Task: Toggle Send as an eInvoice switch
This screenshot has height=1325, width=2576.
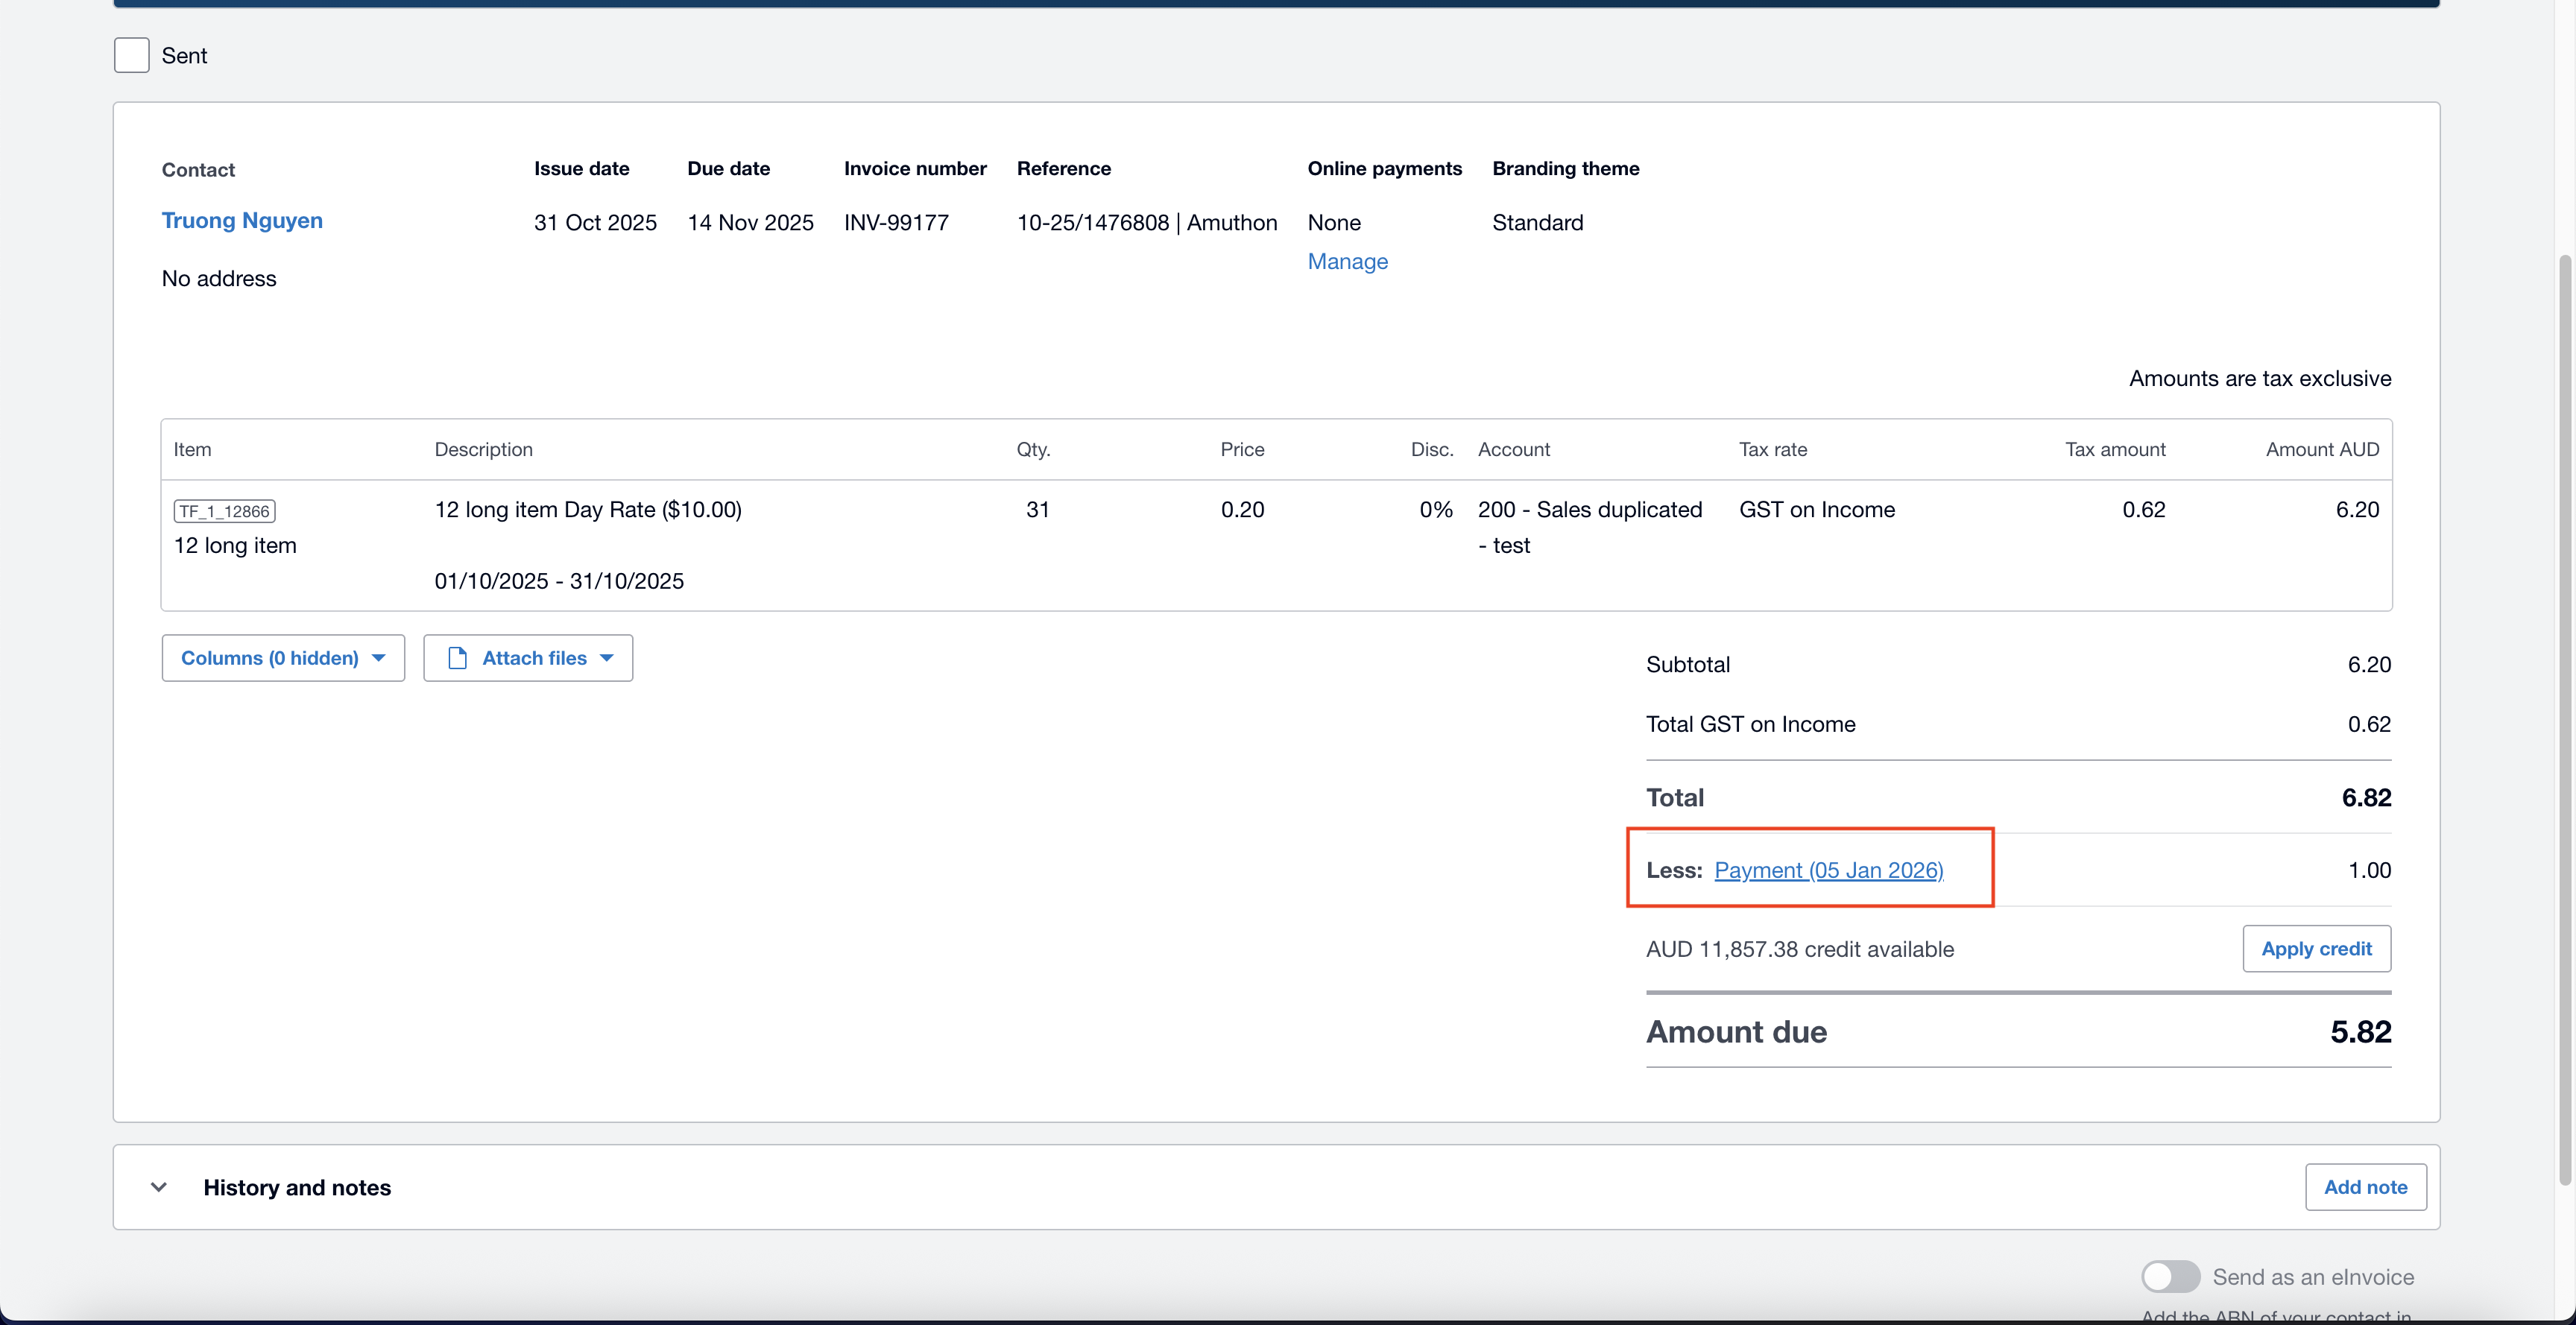Action: click(2170, 1276)
